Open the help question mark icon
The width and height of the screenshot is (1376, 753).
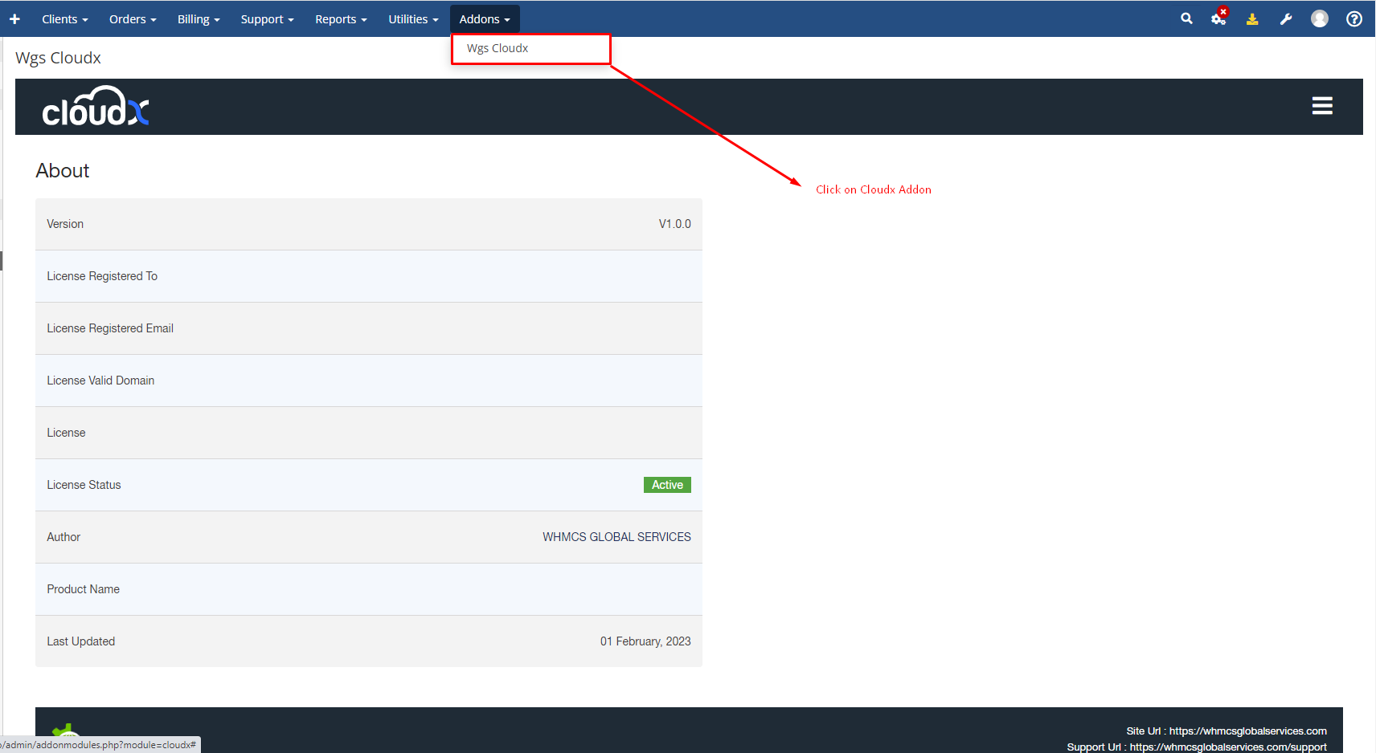(x=1354, y=19)
